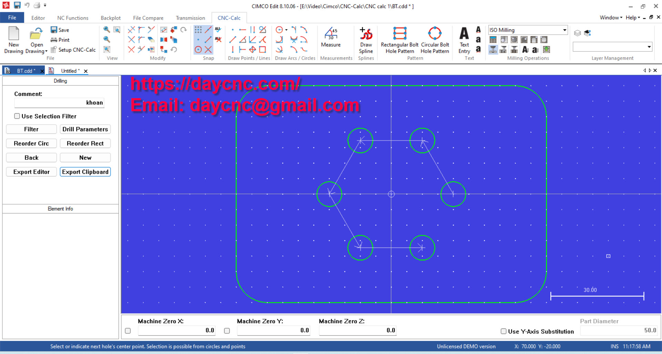This screenshot has height=354, width=662.
Task: Click the layers icon in Layer Management
Action: pos(578,33)
